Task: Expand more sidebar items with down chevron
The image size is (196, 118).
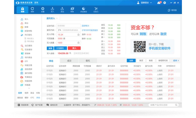Action: pos(29,88)
